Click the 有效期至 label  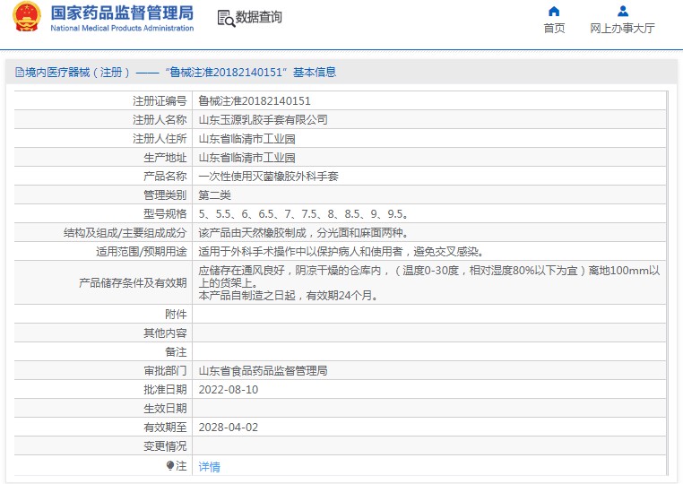pyautogui.click(x=165, y=428)
